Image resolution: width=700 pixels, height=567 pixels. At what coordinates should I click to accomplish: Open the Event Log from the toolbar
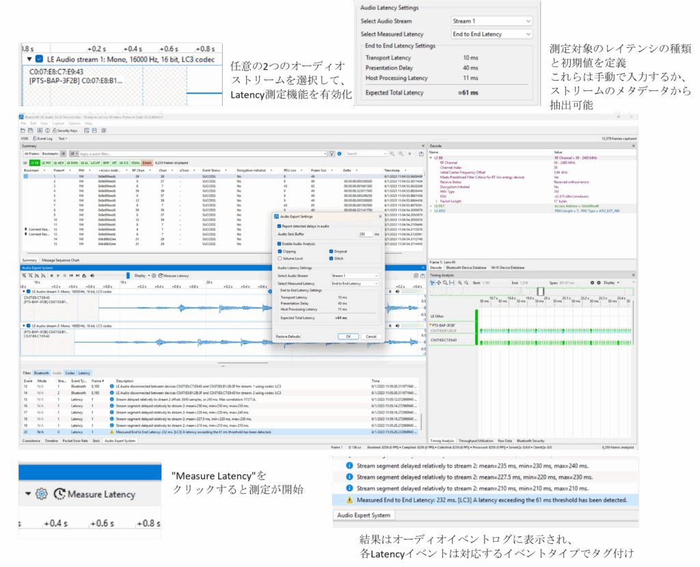click(42, 137)
